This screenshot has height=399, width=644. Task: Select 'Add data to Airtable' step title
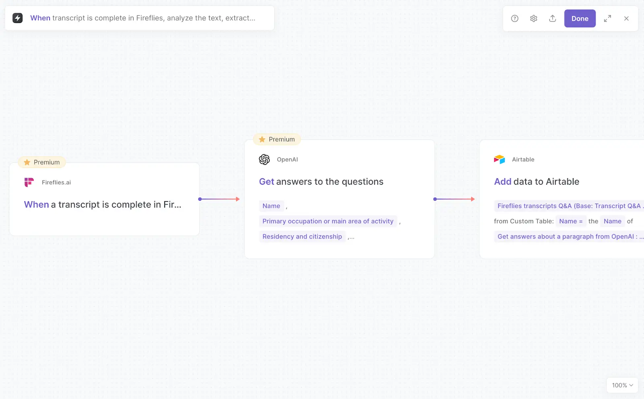point(537,181)
